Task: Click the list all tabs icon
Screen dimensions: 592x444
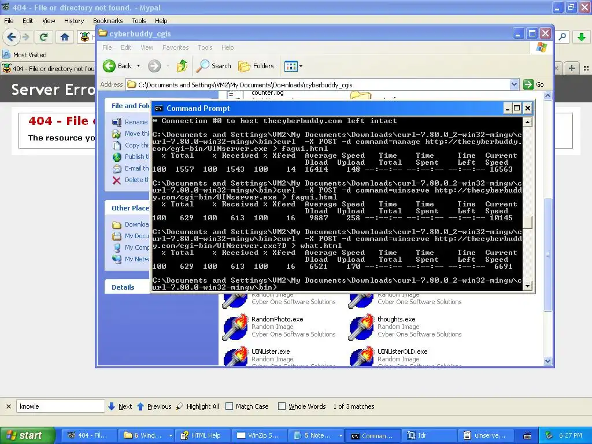Action: click(586, 68)
